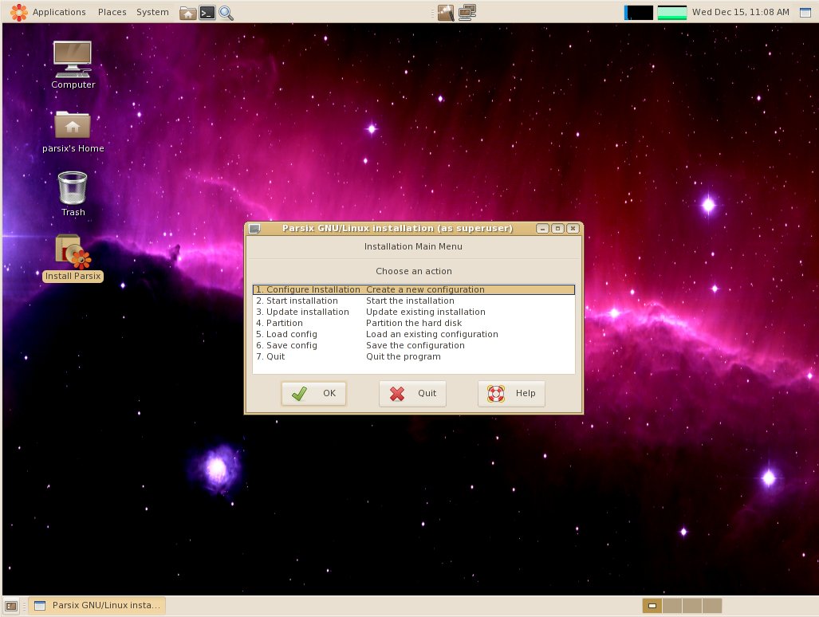Image resolution: width=819 pixels, height=617 pixels.
Task: Select '4. Partition' row
Action: tap(414, 323)
